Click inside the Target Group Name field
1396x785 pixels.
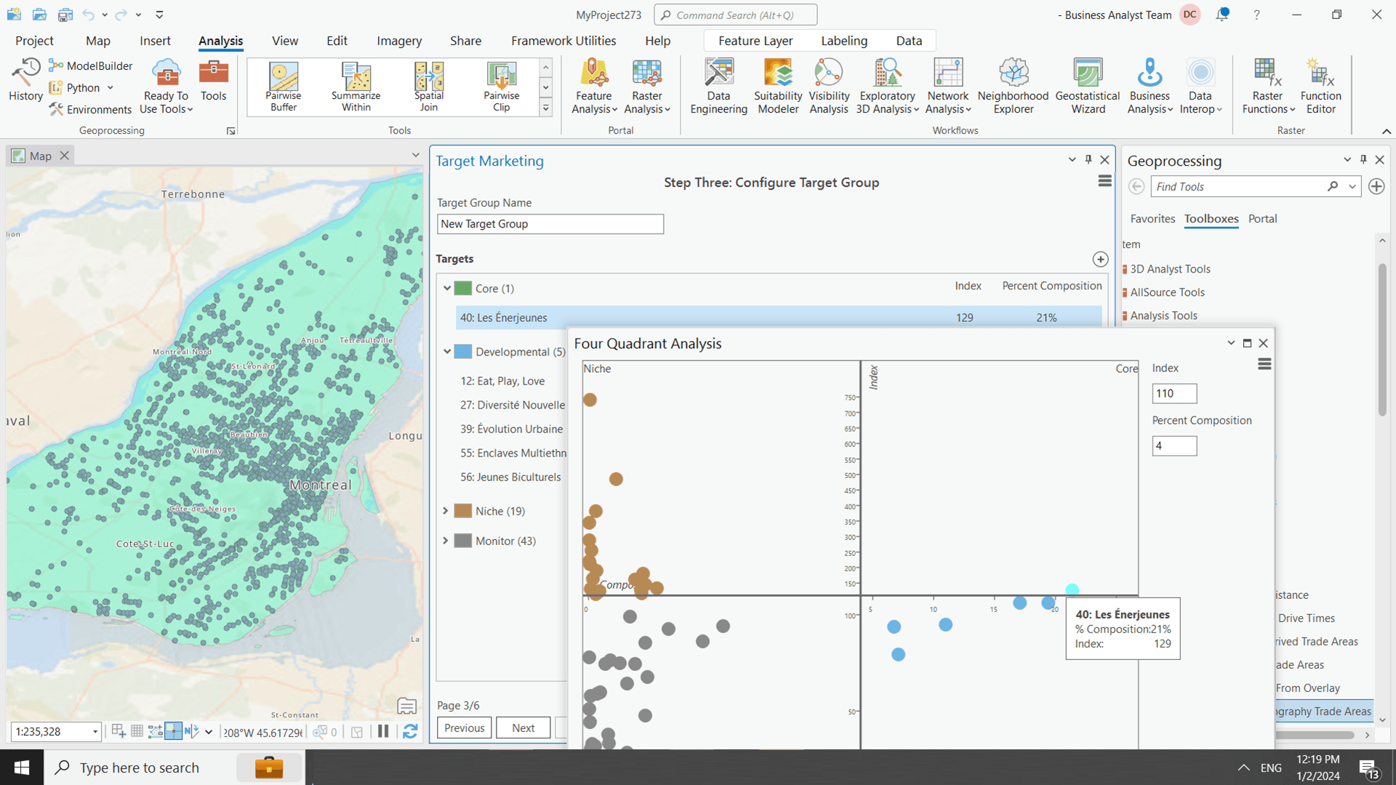pyautogui.click(x=550, y=224)
